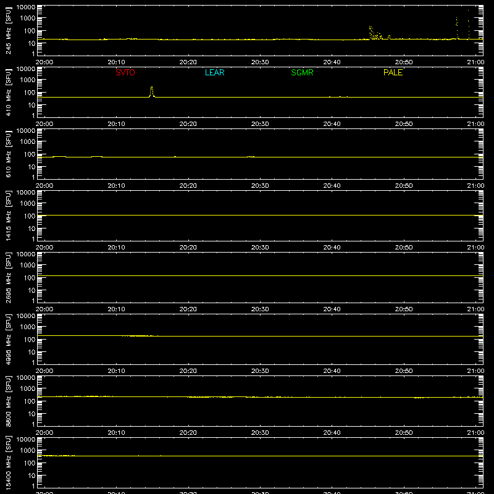
Task: Select the 245 MHz [SFU] axis title
Action: coord(8,30)
